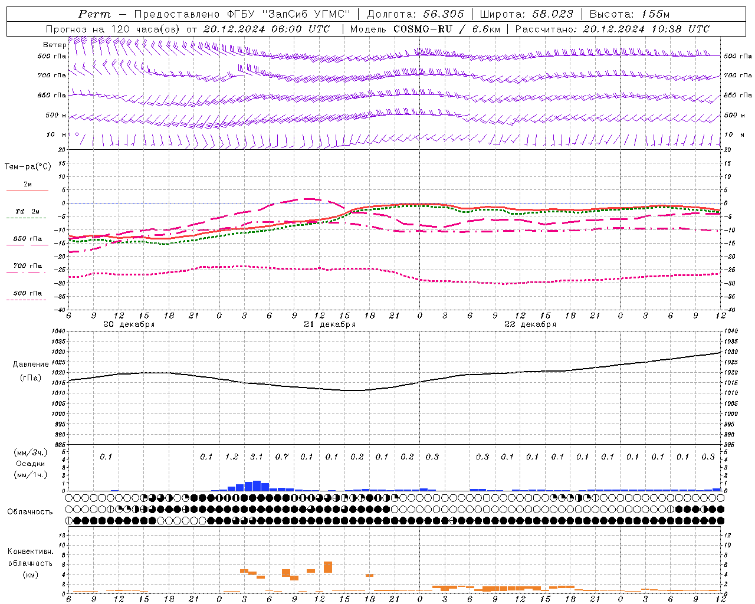Click the "0.7" precipitation value
This screenshot has width=755, height=604.
pyautogui.click(x=282, y=457)
